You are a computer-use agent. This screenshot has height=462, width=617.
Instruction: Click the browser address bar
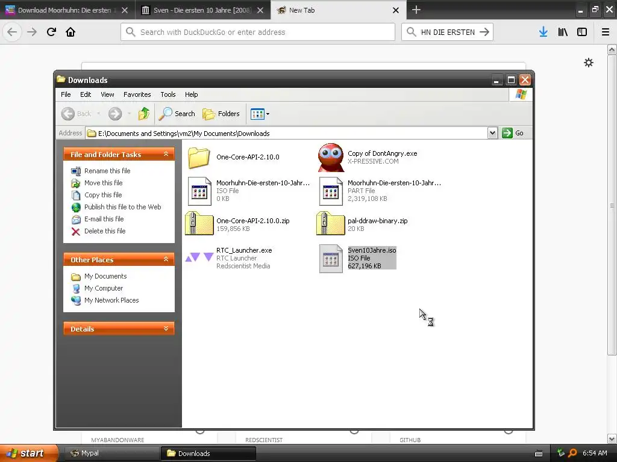tap(258, 32)
